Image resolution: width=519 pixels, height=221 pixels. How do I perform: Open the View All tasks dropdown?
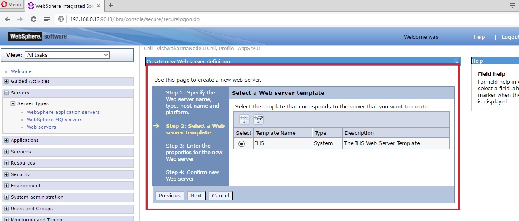point(67,55)
